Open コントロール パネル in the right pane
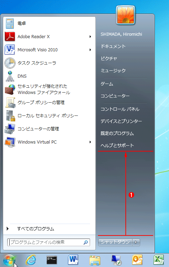 [x=120, y=109]
